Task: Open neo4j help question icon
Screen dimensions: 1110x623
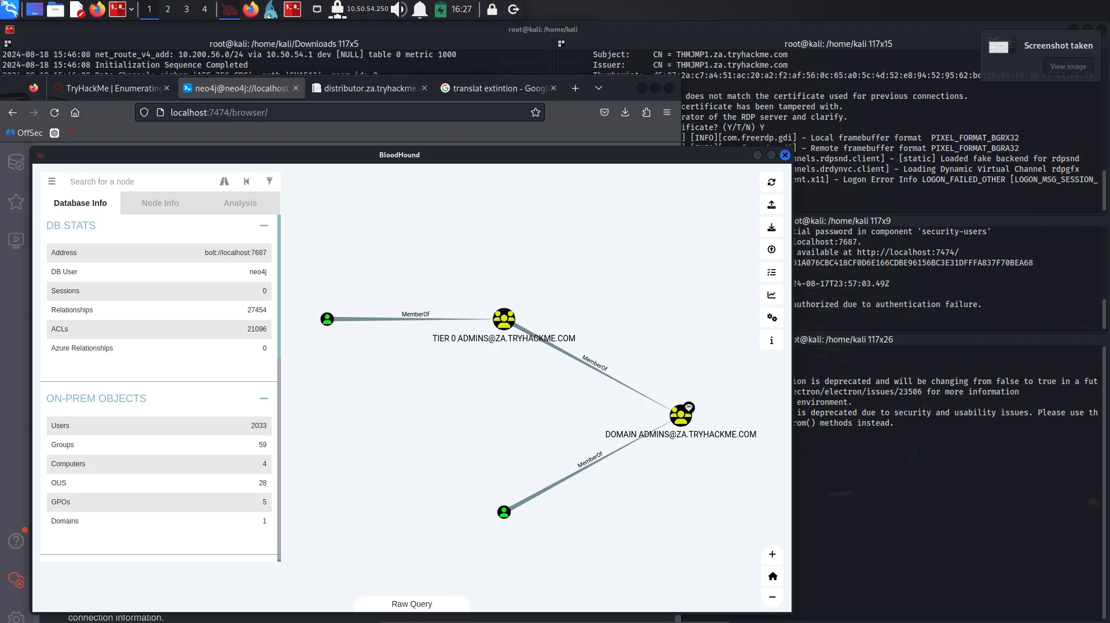Action: (x=16, y=540)
